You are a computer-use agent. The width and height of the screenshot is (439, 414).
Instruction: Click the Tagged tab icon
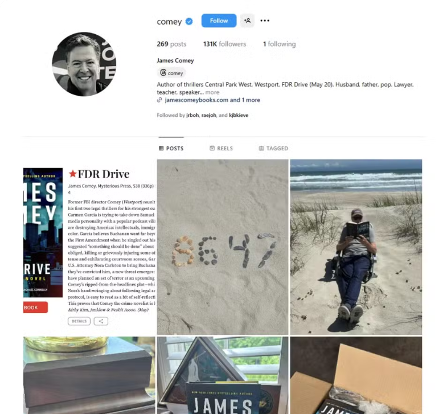pyautogui.click(x=261, y=148)
